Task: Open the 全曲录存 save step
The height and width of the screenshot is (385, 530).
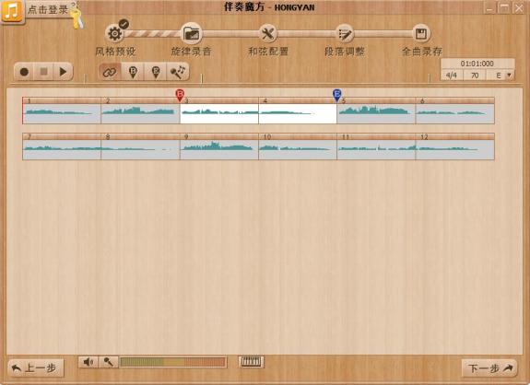Action: tap(421, 33)
